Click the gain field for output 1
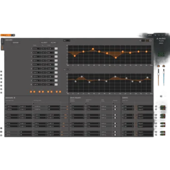Viewport: 170px width, 170px height. click(128, 106)
